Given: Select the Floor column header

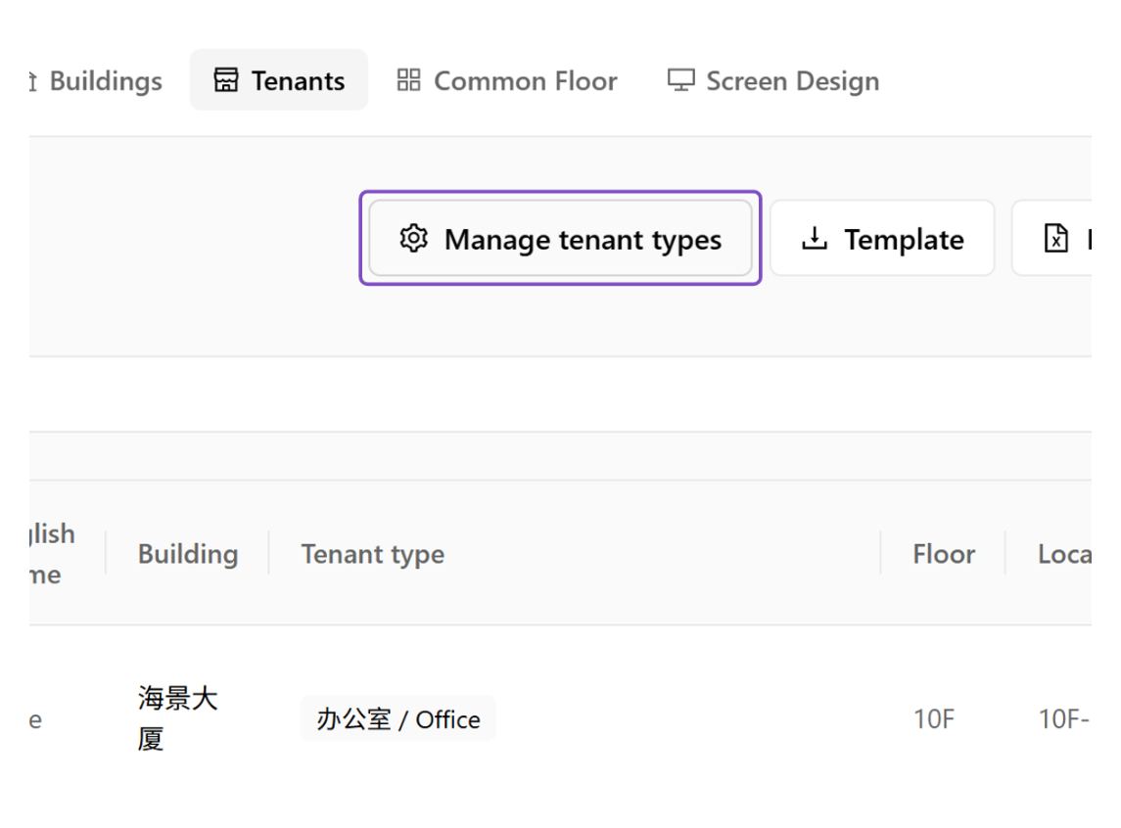Looking at the screenshot, I should [944, 554].
